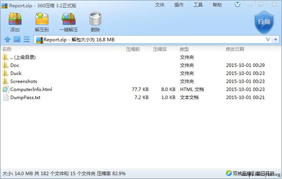Switch to large icon view mode
The image size is (282, 179).
click(17, 39)
